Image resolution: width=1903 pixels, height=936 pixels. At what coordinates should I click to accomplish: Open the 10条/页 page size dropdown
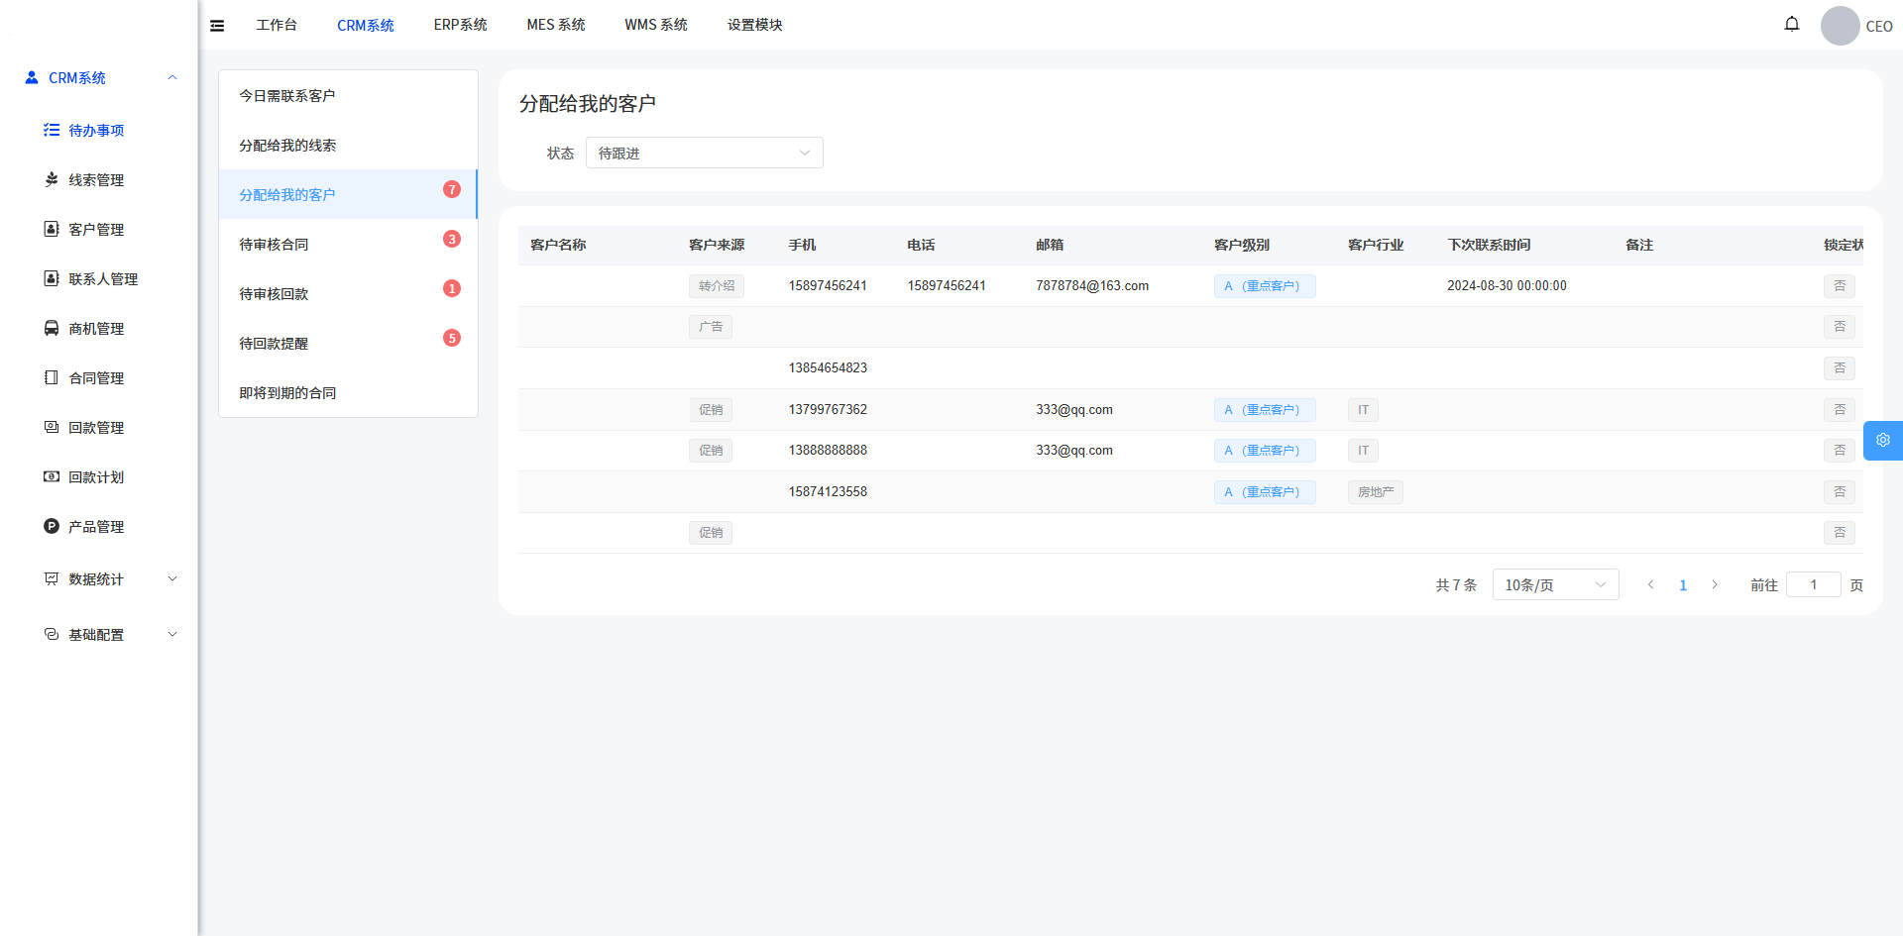coord(1554,585)
